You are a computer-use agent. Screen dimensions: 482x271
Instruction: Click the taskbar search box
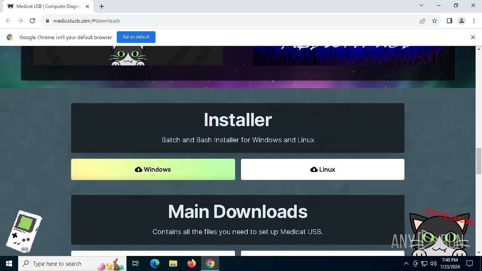pos(72,263)
